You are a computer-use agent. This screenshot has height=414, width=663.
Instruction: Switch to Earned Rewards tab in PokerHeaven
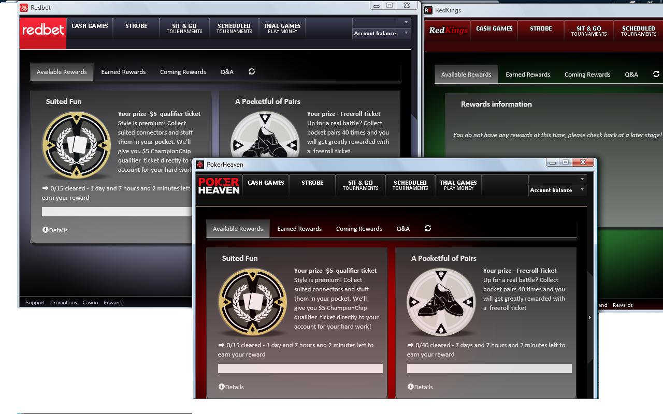(x=299, y=229)
